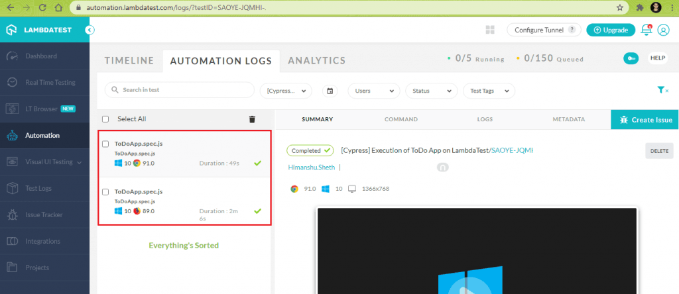Click the LambdaTest logo icon
Viewport: 679px width, 294px height.
12,30
